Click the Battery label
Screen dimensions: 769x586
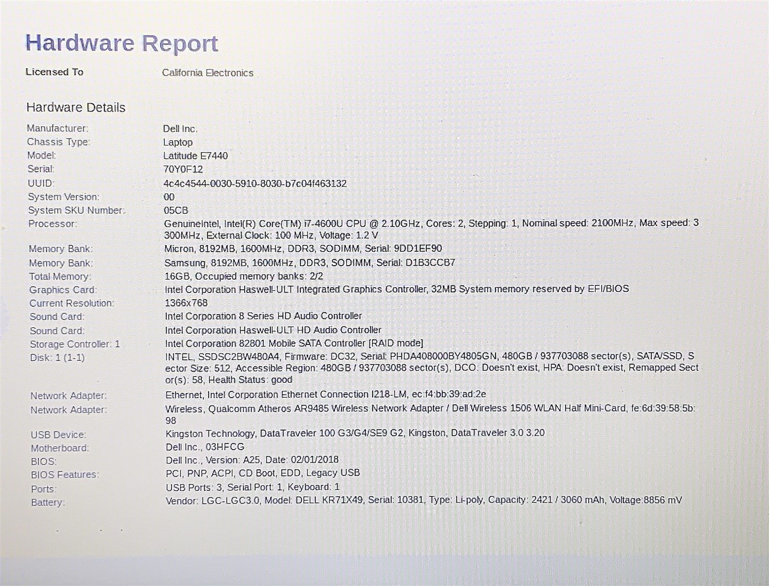pyautogui.click(x=48, y=502)
